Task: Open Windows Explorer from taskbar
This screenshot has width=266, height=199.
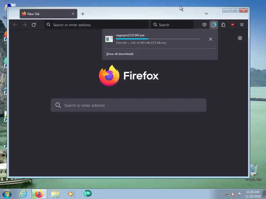Action: (55, 194)
